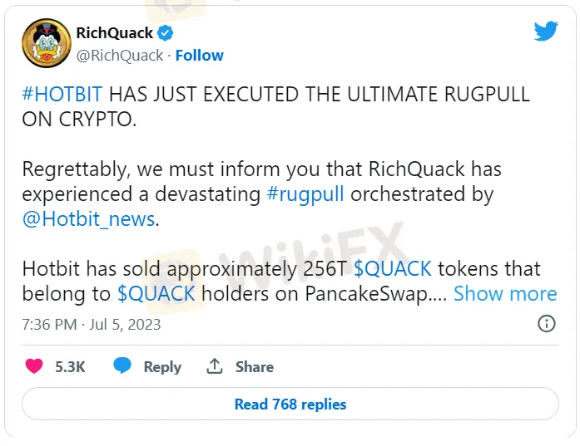Click the first $QUACK cashtag link
The width and height of the screenshot is (580, 446).
tap(393, 269)
